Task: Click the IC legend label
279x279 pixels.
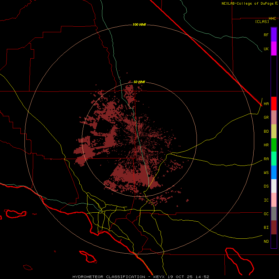Action: pos(266,200)
